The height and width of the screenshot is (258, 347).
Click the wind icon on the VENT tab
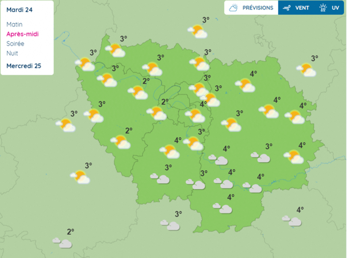click(x=286, y=7)
